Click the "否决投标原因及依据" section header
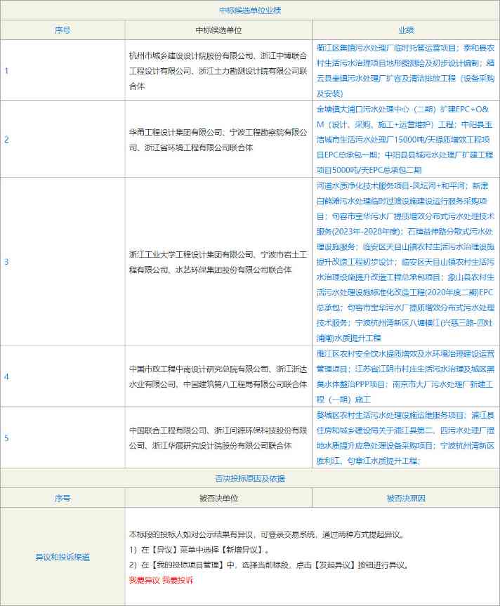This screenshot has width=500, height=606. [250, 478]
